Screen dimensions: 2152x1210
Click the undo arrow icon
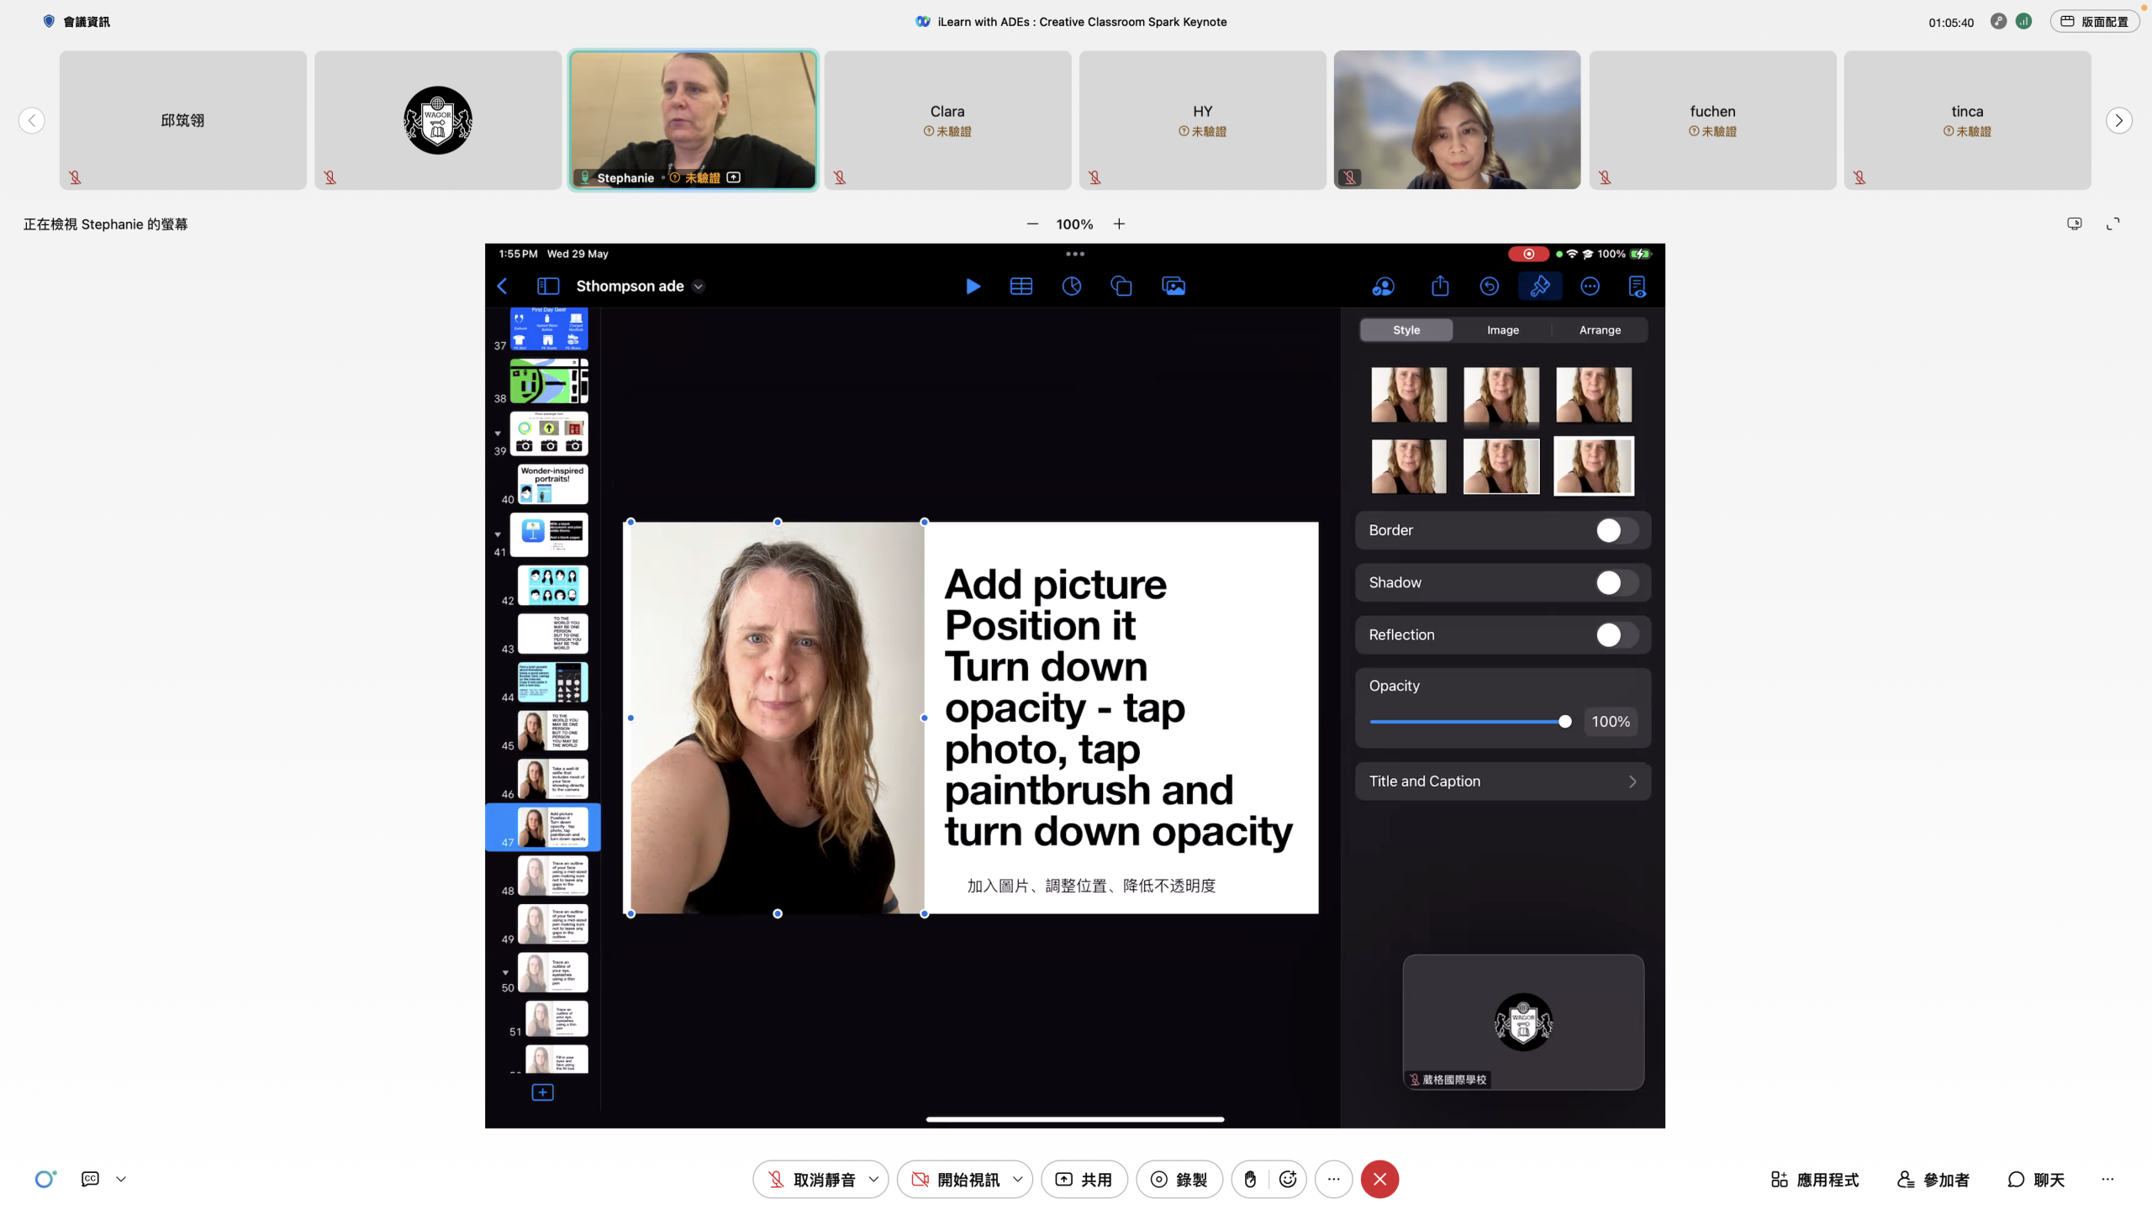[1489, 287]
